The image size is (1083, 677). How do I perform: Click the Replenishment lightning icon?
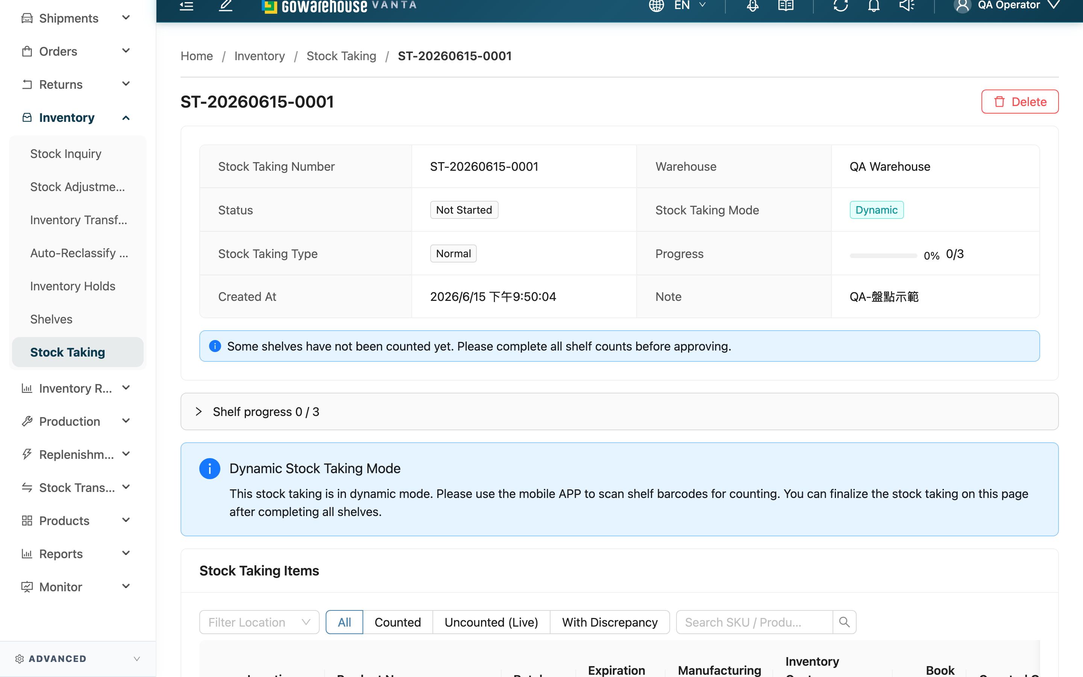27,454
